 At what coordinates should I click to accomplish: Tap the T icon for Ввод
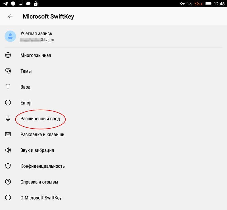point(8,87)
